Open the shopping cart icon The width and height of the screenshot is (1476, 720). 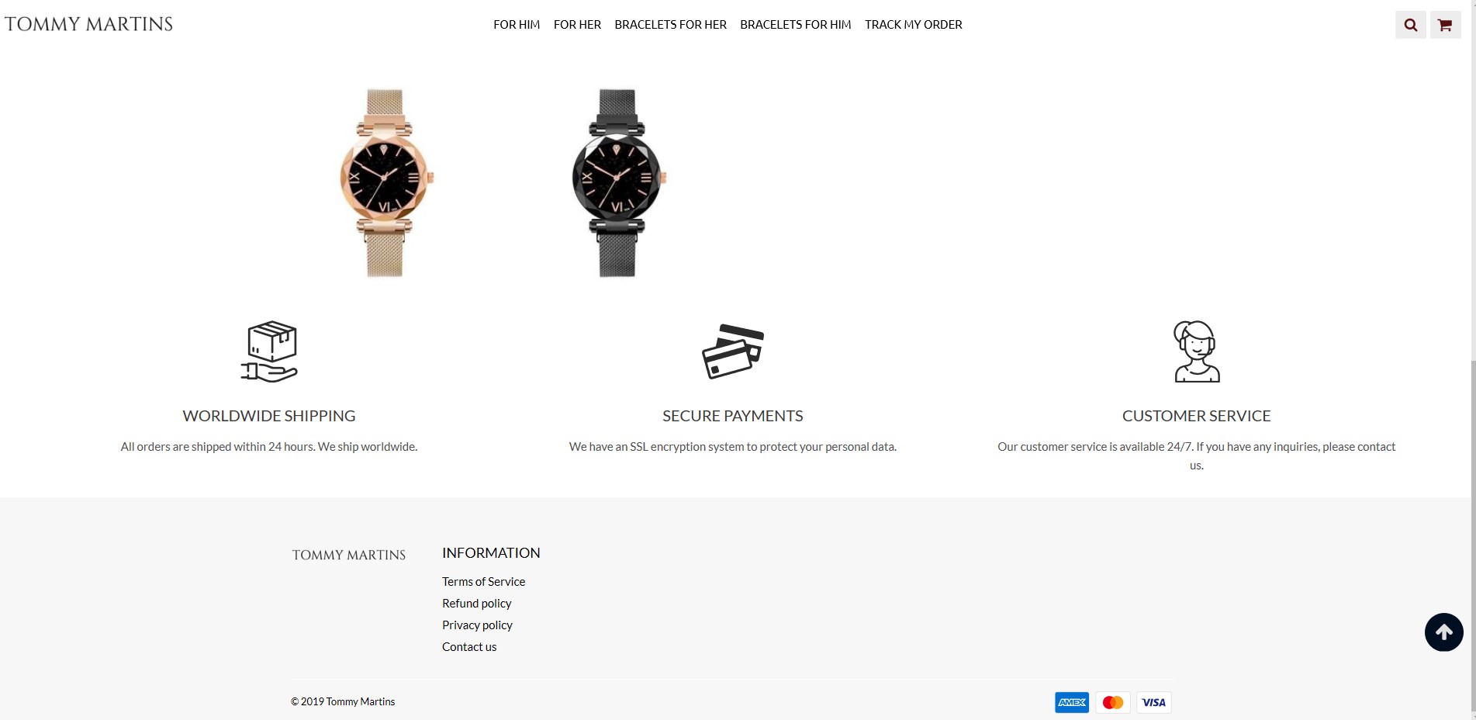point(1445,25)
